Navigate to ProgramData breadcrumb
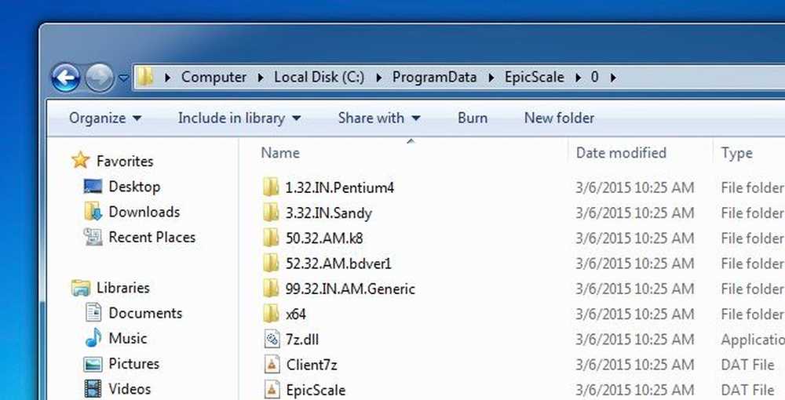 pyautogui.click(x=434, y=77)
